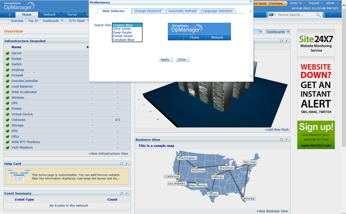Expand the admin user menu
This screenshot has width=346, height=214.
[x=332, y=3]
